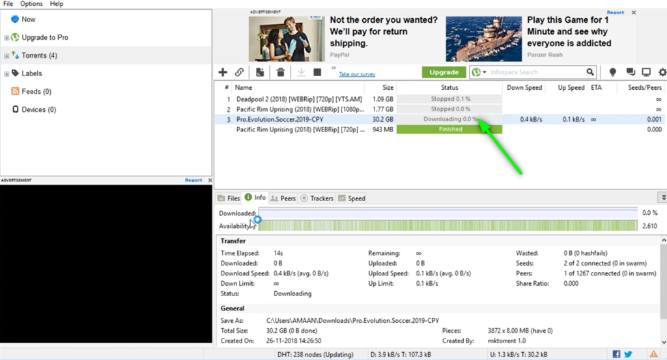
Task: Sort by Down Speed column header
Action: (524, 87)
